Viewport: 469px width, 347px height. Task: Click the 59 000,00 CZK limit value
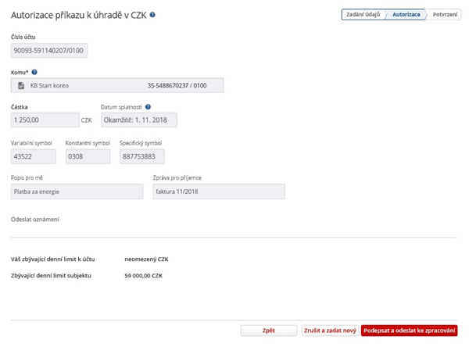(144, 276)
